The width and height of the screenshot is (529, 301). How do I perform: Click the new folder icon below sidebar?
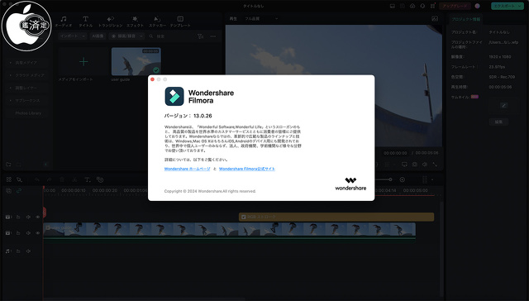[8, 165]
